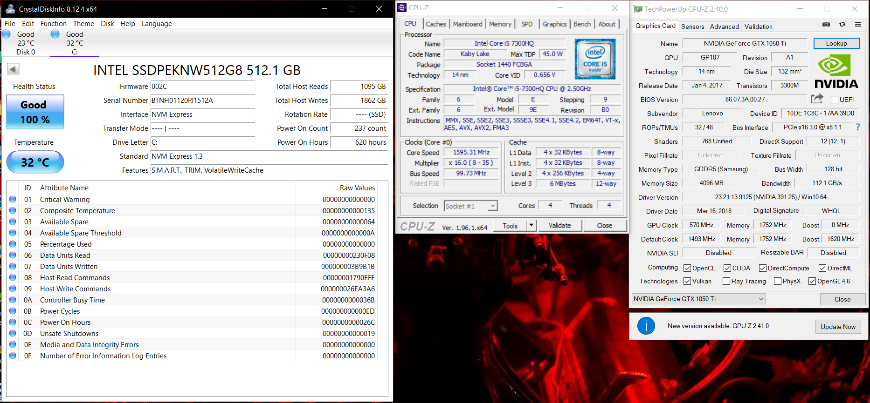Click the CrystalDiskInfo title bar app icon
Image resolution: width=870 pixels, height=403 pixels.
pos(10,9)
